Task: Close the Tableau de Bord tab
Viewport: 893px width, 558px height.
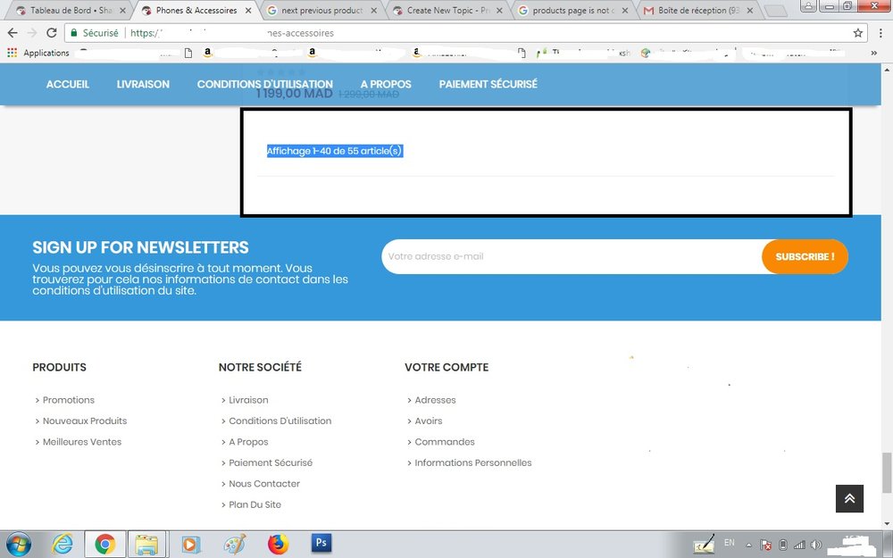Action: (122, 10)
